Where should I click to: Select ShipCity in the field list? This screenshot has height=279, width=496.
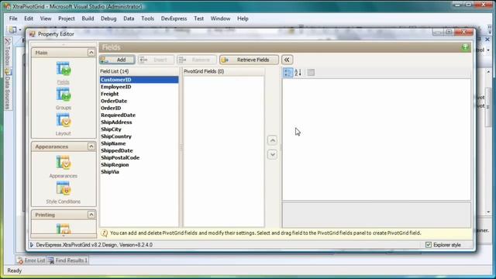point(139,129)
